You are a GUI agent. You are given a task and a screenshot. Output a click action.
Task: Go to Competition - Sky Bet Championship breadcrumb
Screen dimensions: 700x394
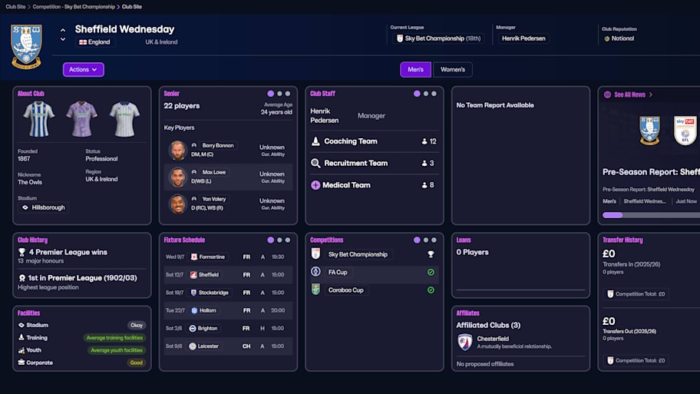pyautogui.click(x=73, y=6)
